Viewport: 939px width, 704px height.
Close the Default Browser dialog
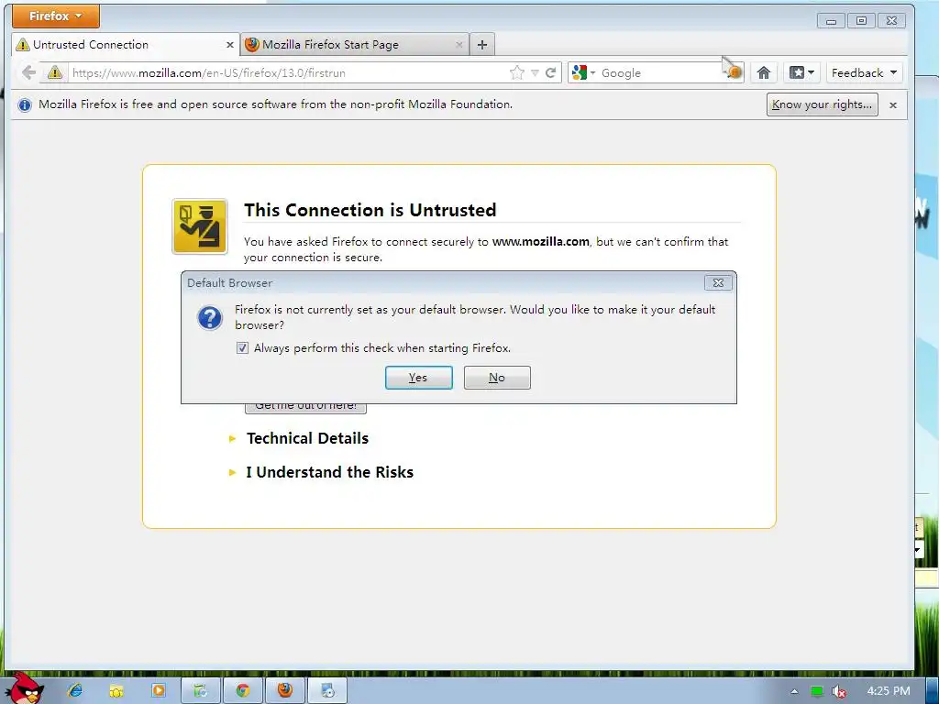[718, 282]
